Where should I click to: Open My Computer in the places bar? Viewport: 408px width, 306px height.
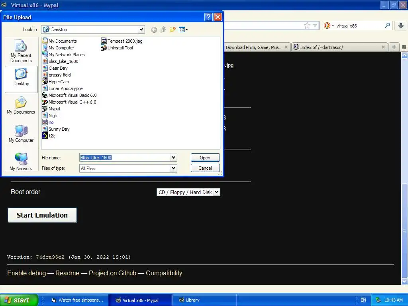[21, 133]
